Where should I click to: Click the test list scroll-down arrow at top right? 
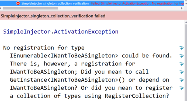(186, 3)
